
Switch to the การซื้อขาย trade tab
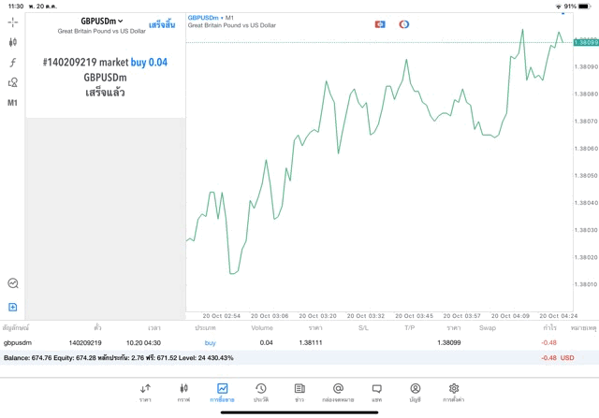[x=222, y=393]
